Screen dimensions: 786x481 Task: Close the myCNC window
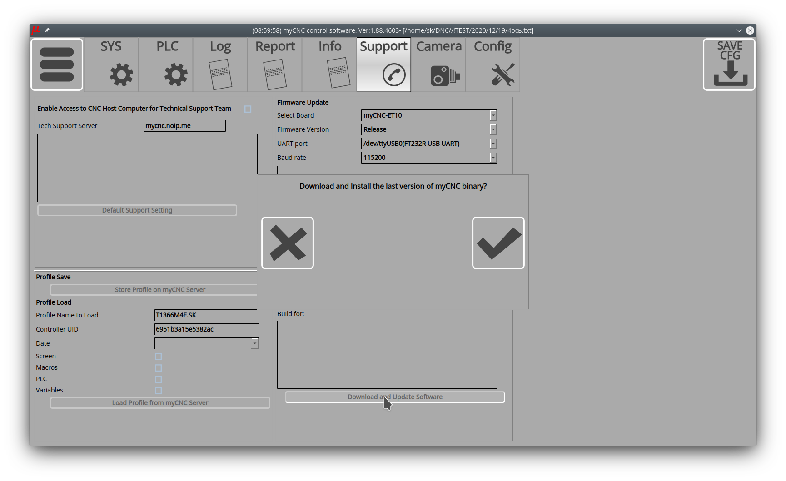click(750, 30)
